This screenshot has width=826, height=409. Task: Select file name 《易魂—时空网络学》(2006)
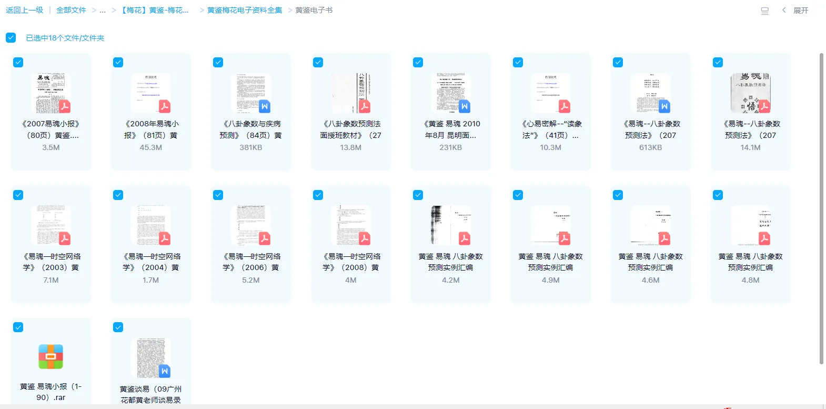[251, 262]
